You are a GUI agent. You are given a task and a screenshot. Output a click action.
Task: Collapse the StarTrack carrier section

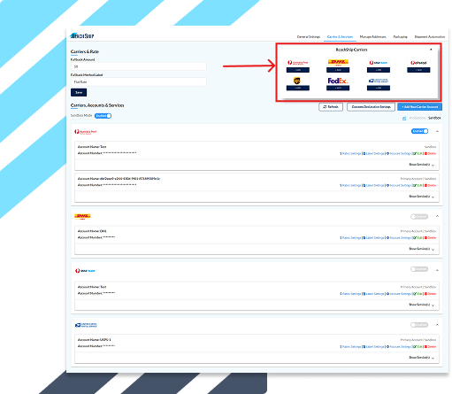(437, 270)
